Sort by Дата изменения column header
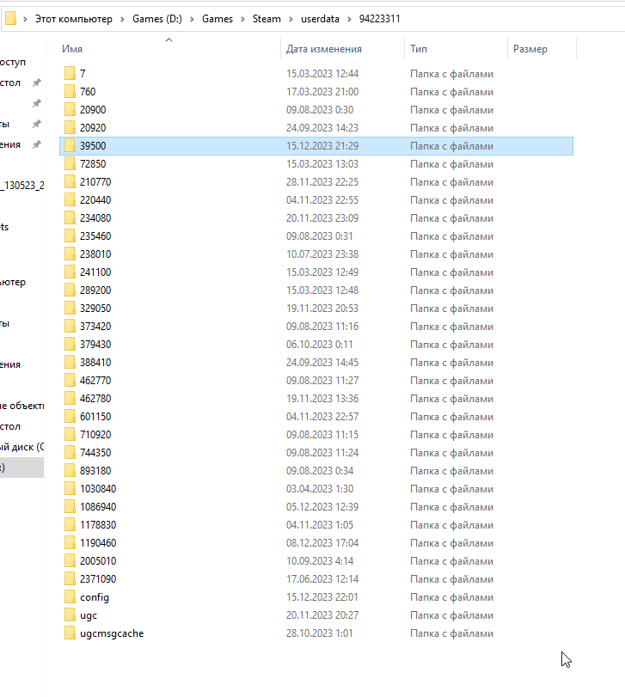This screenshot has width=625, height=697. pyautogui.click(x=323, y=49)
